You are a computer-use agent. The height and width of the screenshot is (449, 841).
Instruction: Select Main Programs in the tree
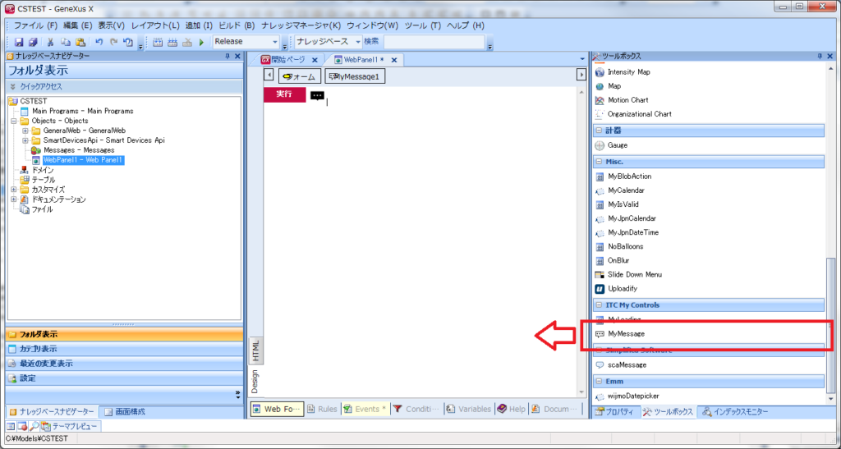tap(83, 111)
